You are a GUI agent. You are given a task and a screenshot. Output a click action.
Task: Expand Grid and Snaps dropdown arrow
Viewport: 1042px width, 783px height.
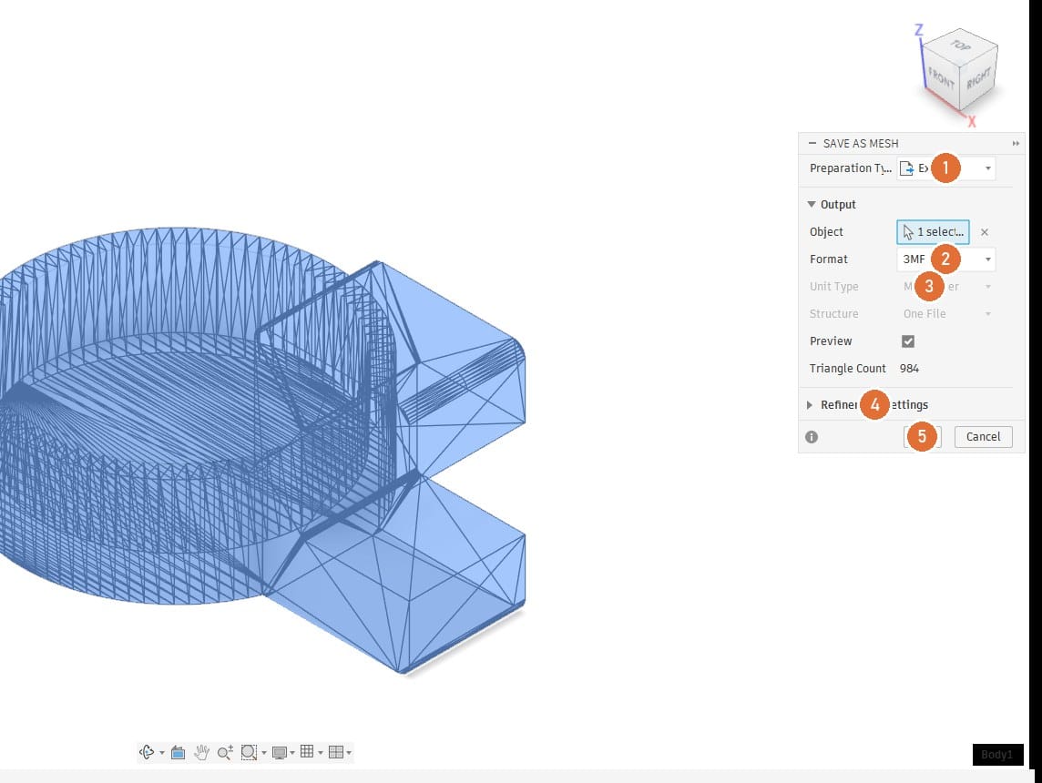tap(321, 752)
